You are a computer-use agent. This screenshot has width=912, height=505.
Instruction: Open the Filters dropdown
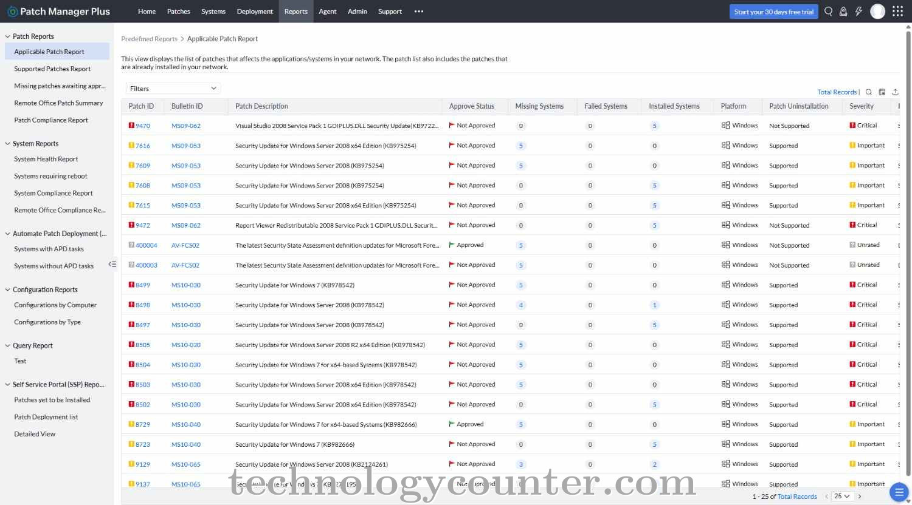173,89
